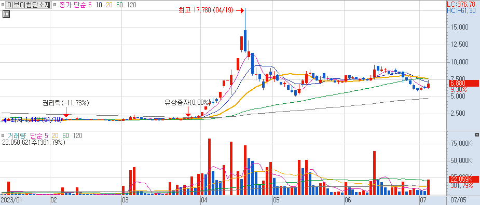Close the volume panel with the X icon
Screen dimensions: 480x205
point(477,134)
